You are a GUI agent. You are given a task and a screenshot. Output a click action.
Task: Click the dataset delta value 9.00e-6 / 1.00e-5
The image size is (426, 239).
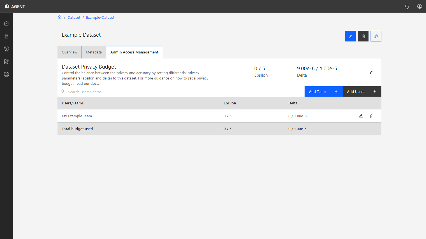[317, 69]
